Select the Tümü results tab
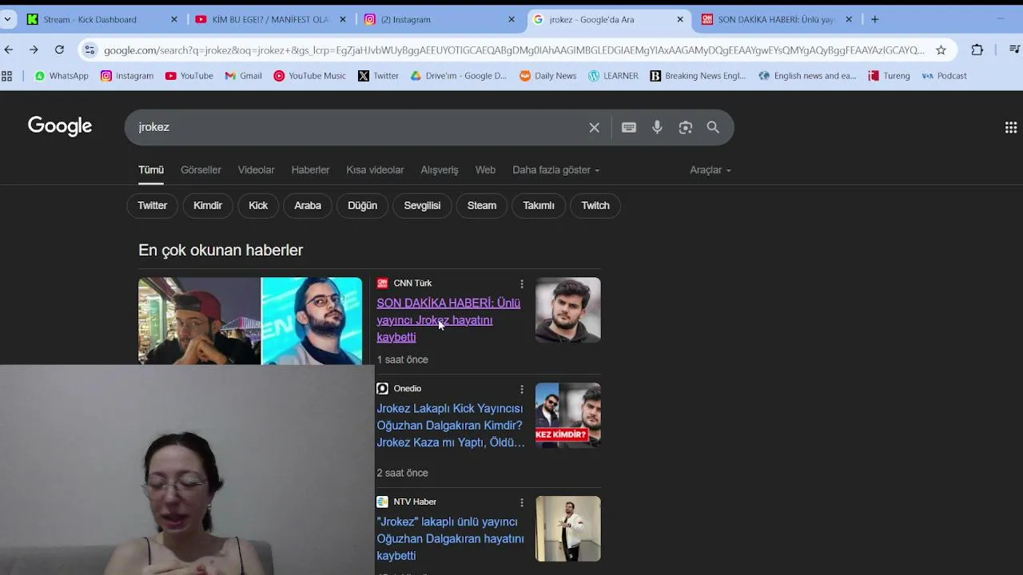 tap(151, 170)
